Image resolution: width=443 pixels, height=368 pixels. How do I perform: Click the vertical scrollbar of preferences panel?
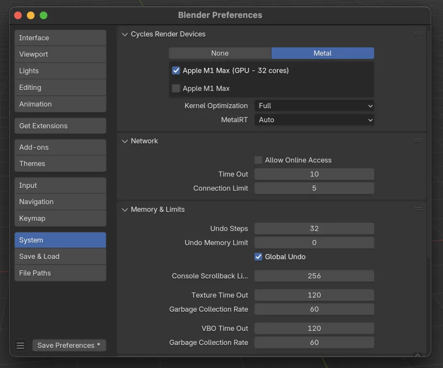click(x=428, y=144)
